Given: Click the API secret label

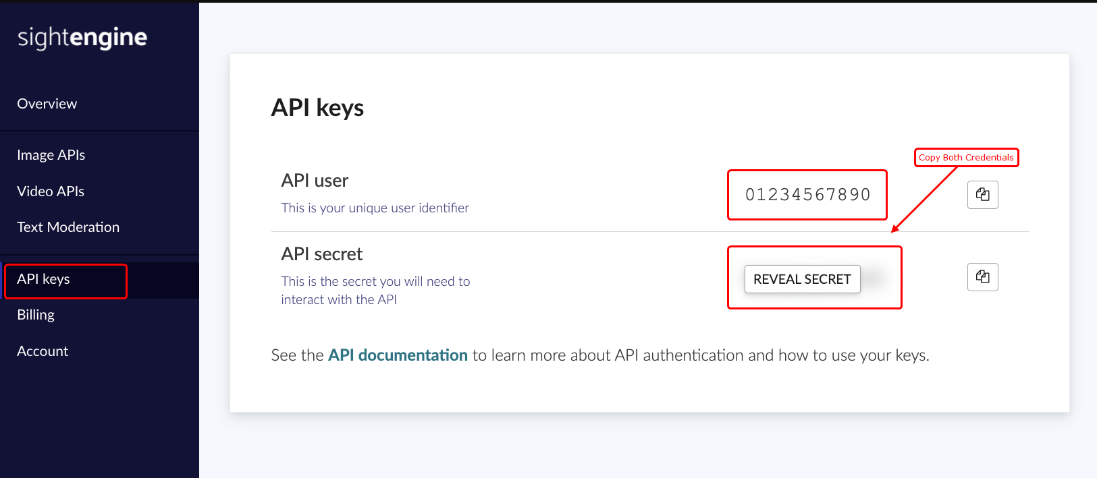Looking at the screenshot, I should [322, 254].
